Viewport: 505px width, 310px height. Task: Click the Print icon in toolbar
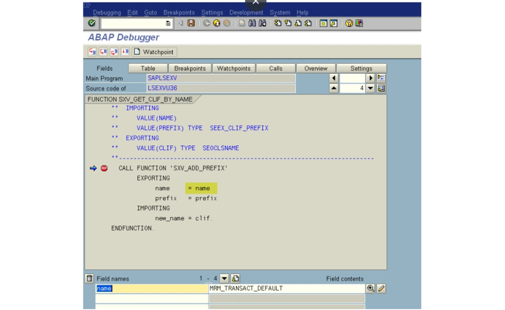point(242,23)
